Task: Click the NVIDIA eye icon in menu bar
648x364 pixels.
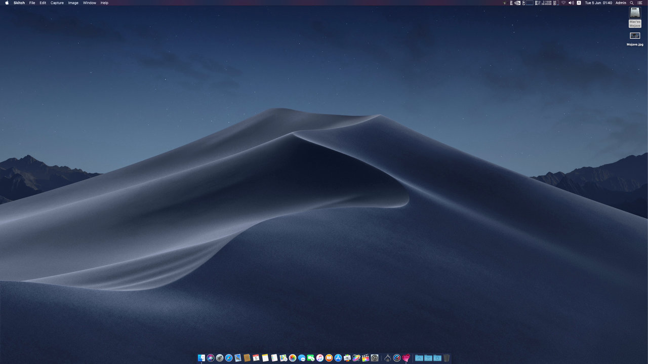Action: click(517, 3)
